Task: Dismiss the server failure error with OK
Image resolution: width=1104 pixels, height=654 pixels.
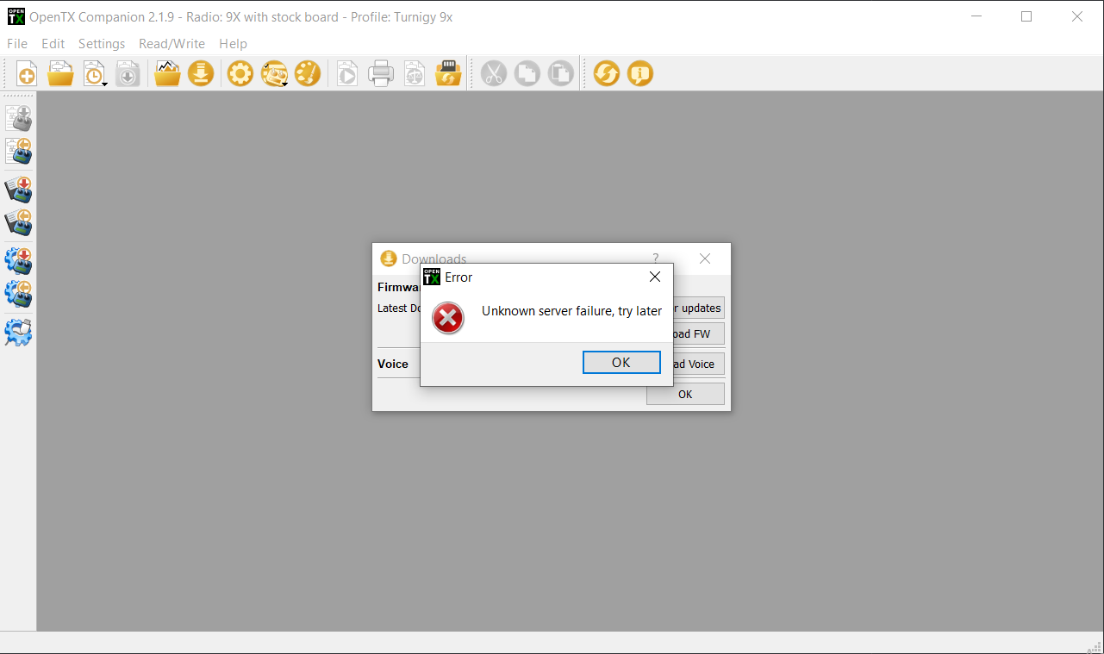Action: pos(621,362)
